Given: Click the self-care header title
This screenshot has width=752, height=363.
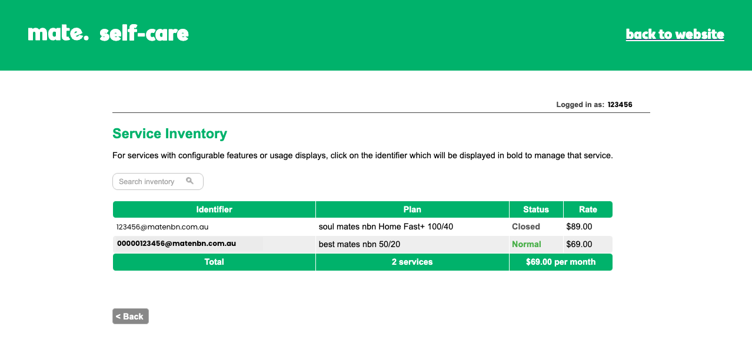Looking at the screenshot, I should point(144,34).
